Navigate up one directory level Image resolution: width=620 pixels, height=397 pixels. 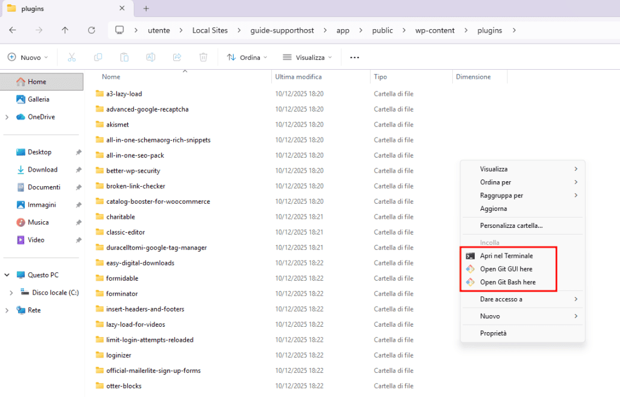click(64, 30)
